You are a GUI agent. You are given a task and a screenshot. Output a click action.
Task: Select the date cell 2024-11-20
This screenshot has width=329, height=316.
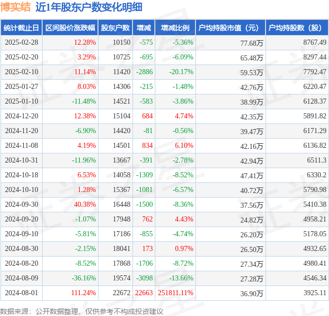(22, 131)
